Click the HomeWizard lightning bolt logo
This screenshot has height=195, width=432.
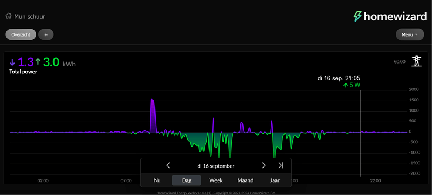[x=357, y=16]
